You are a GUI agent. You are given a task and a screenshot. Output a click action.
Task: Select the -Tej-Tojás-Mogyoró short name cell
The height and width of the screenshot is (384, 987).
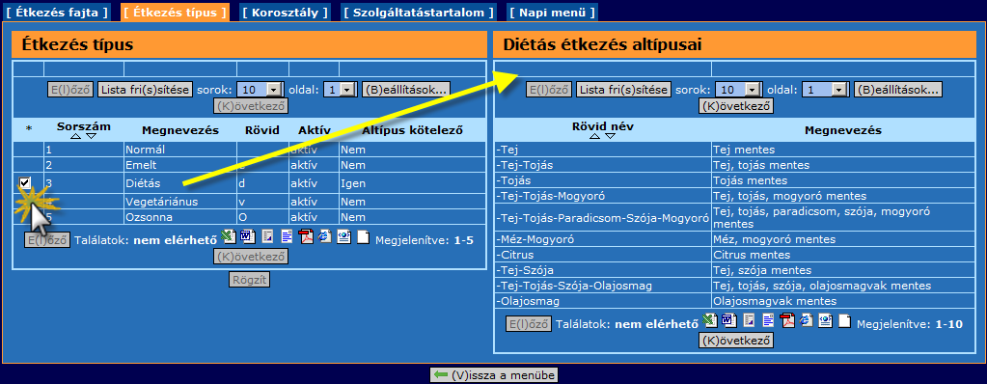pos(603,196)
